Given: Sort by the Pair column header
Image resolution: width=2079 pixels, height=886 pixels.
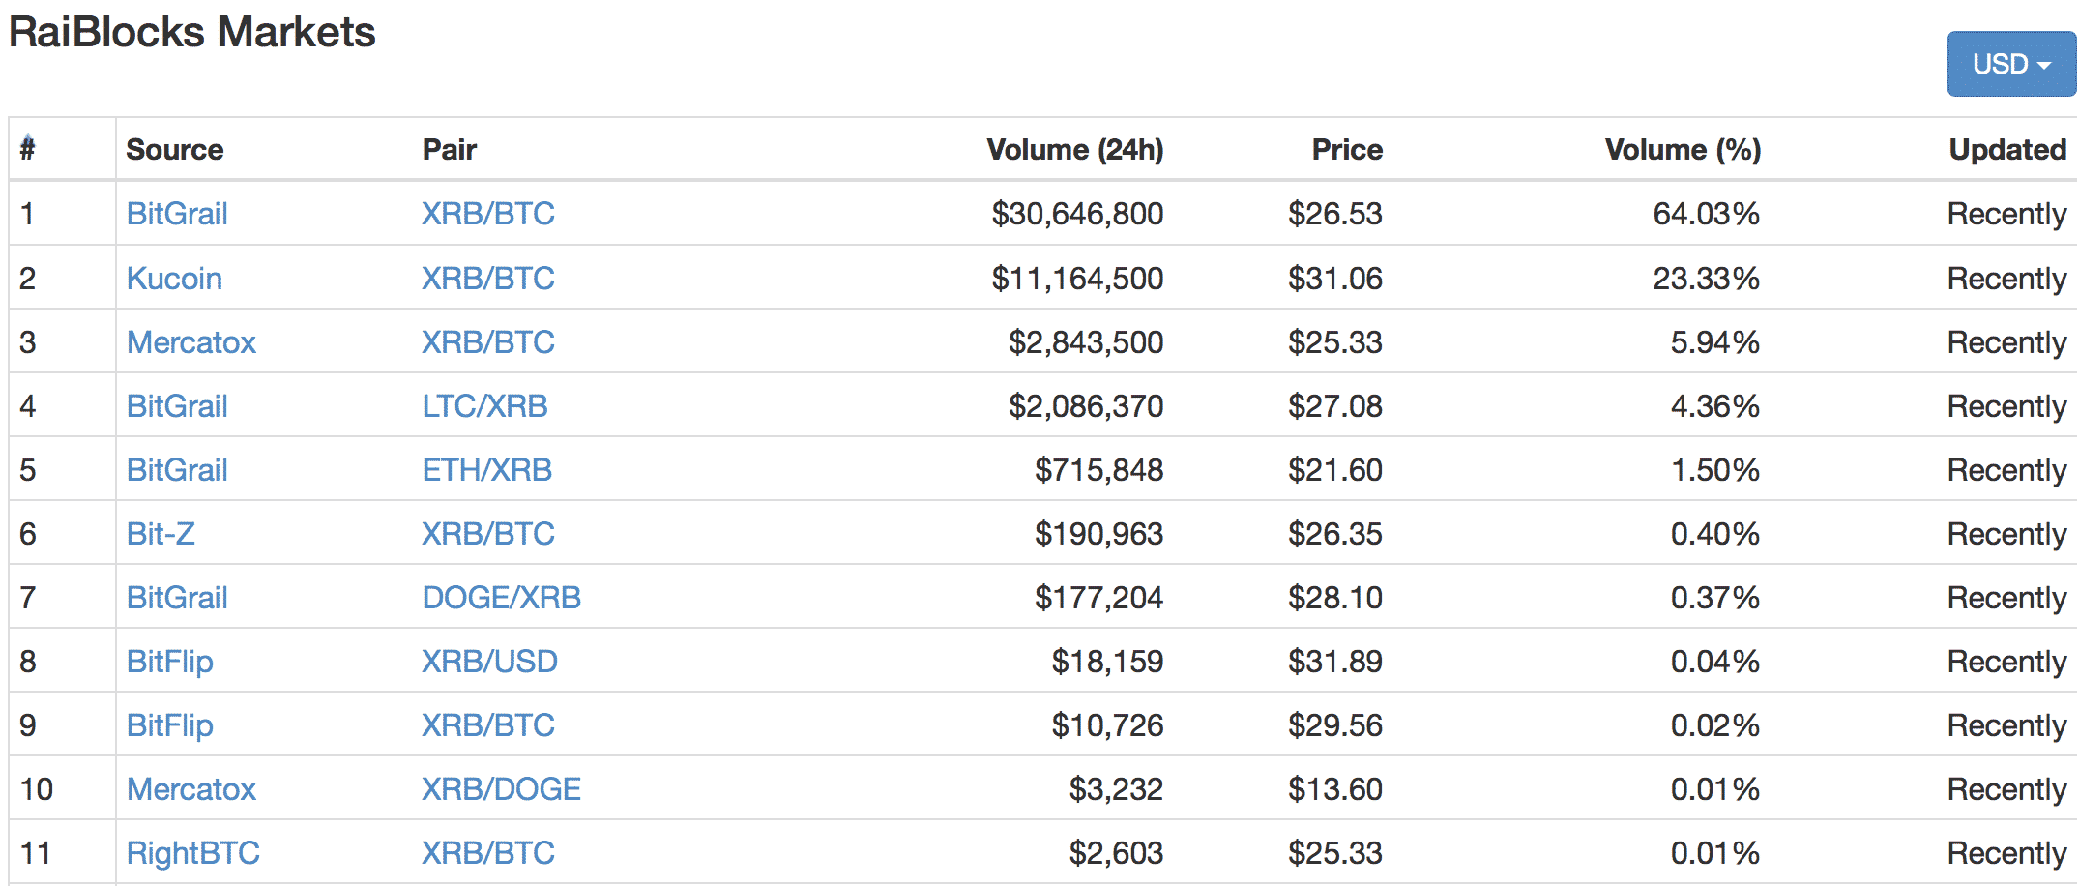Looking at the screenshot, I should coord(450,149).
